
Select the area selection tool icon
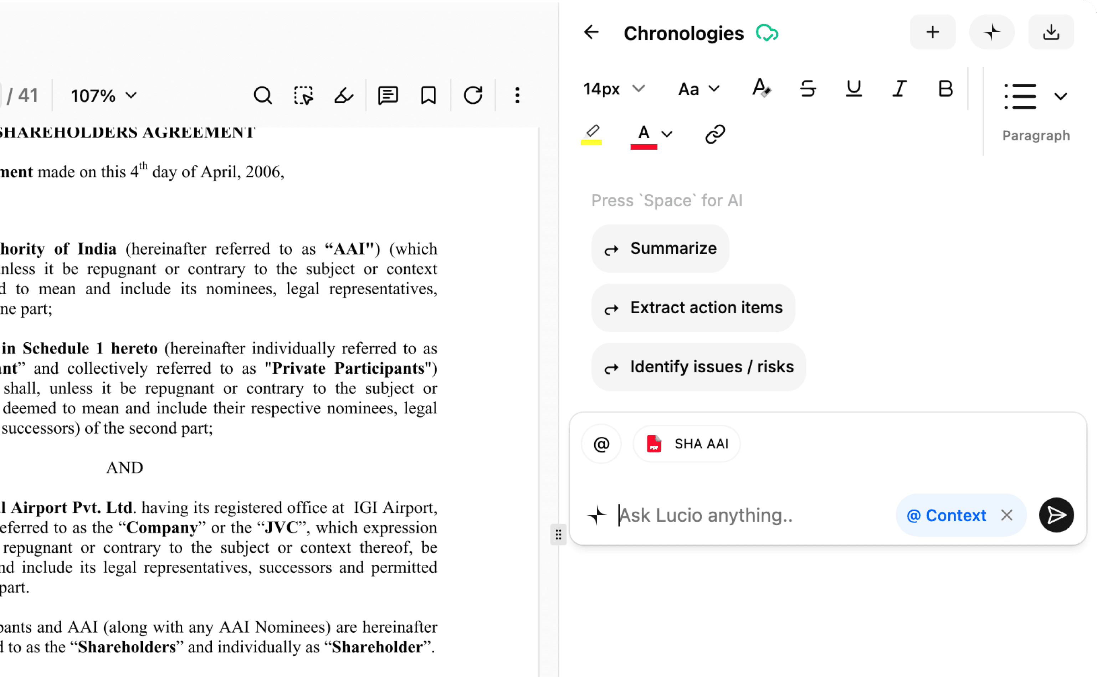pos(303,95)
